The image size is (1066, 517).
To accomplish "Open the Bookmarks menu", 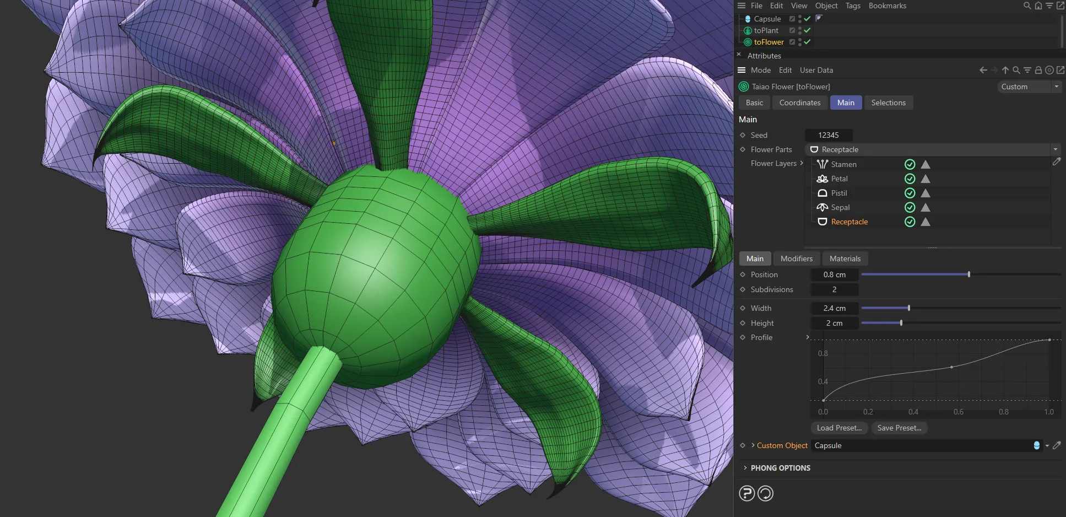I will coord(887,6).
